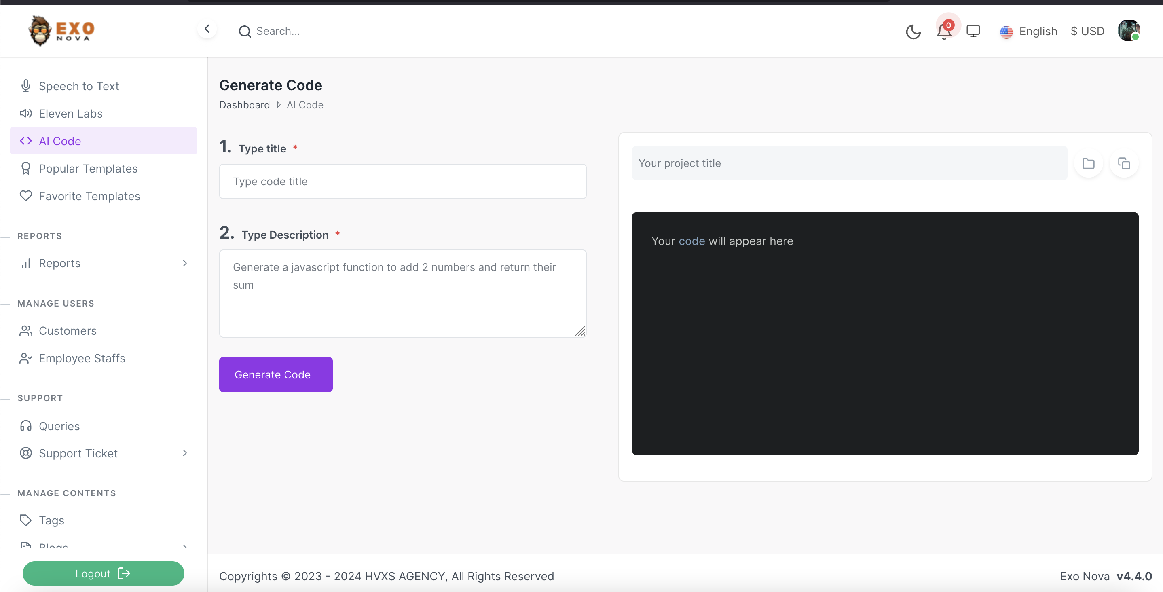Click the Logout button
Screen dimensions: 1163x592
103,573
